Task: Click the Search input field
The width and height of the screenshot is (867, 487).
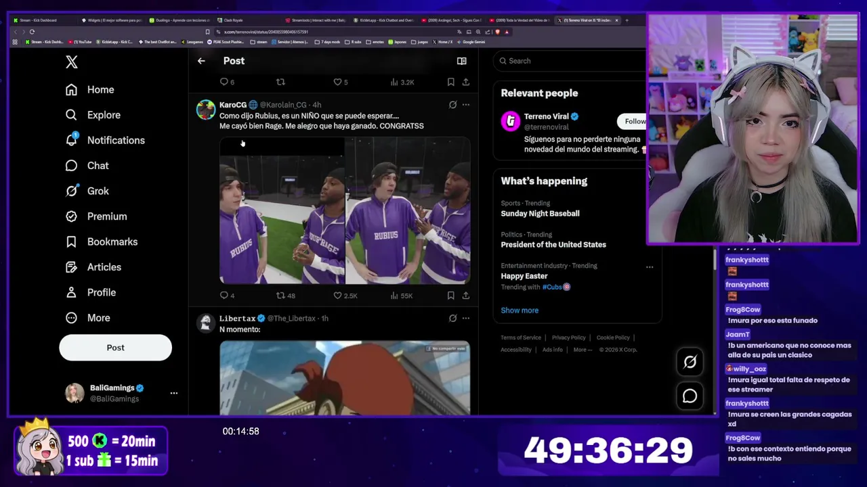Action: 570,61
